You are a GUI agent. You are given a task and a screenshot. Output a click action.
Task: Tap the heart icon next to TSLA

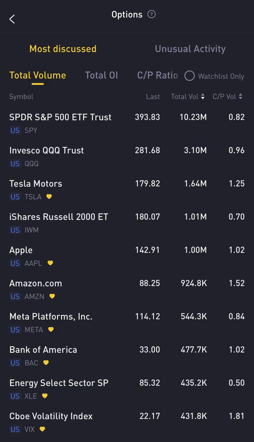[49, 197]
